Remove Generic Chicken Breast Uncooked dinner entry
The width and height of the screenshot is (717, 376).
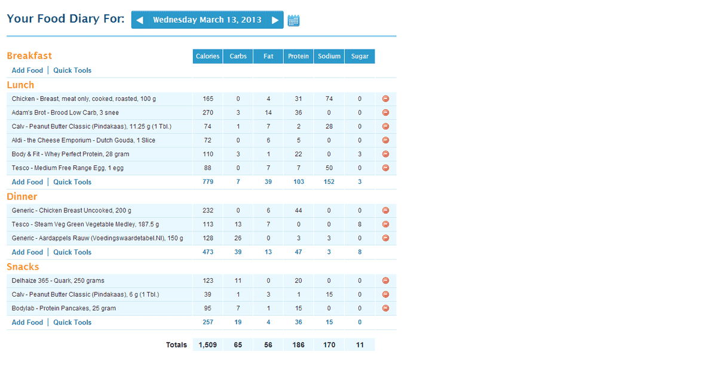click(x=385, y=210)
